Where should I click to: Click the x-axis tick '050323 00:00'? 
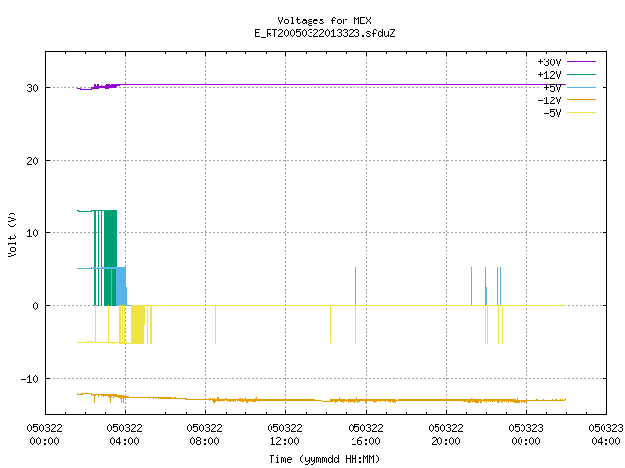click(x=526, y=435)
